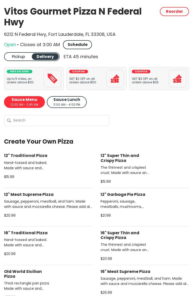Switch to the Sauce Lunch menu
This screenshot has width=193, height=296.
(x=67, y=102)
